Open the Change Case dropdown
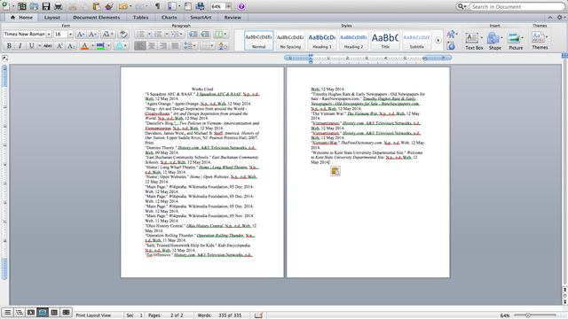Viewport: 568px width, 319px height. 107,34
